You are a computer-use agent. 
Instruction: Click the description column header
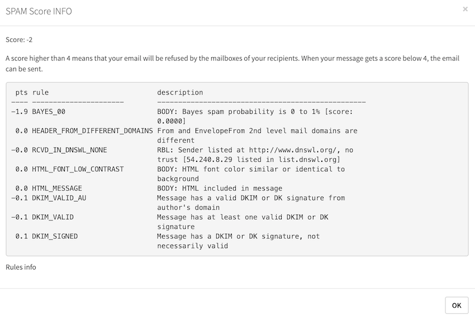click(x=180, y=92)
